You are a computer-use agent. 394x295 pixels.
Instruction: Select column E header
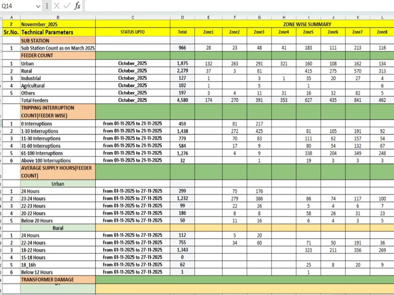pos(208,17)
